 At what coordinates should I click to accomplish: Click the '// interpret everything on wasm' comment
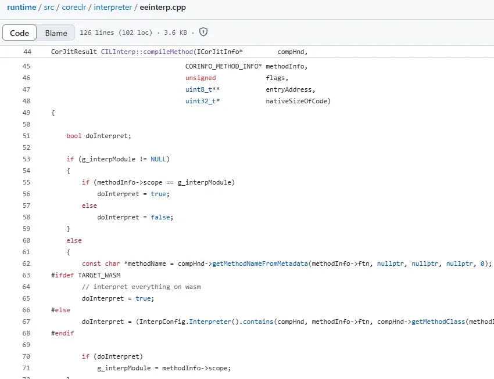coord(141,287)
